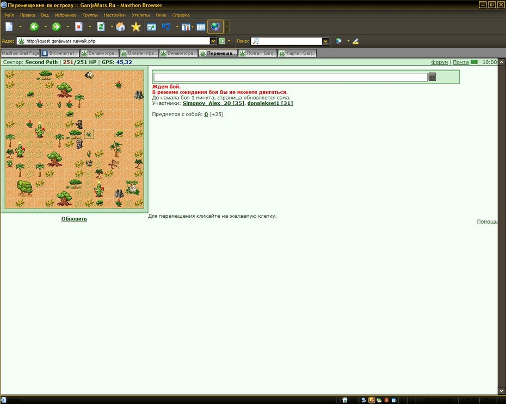Open donaleksej1 [31] player profile
Viewport: 506px width, 404px height.
(270, 103)
